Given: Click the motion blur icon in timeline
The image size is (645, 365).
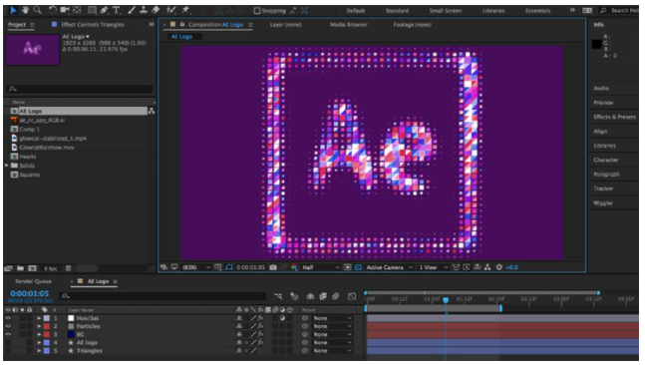Looking at the screenshot, I should click(x=336, y=296).
